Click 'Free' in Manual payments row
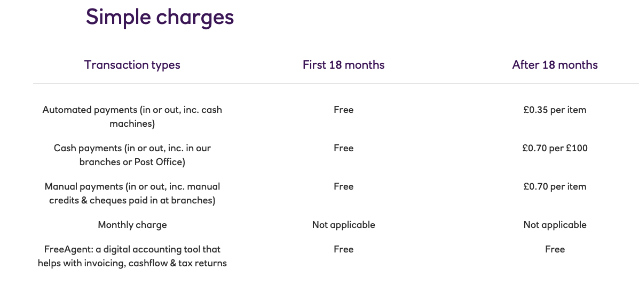Screen dimensions: 639x286 (343, 186)
